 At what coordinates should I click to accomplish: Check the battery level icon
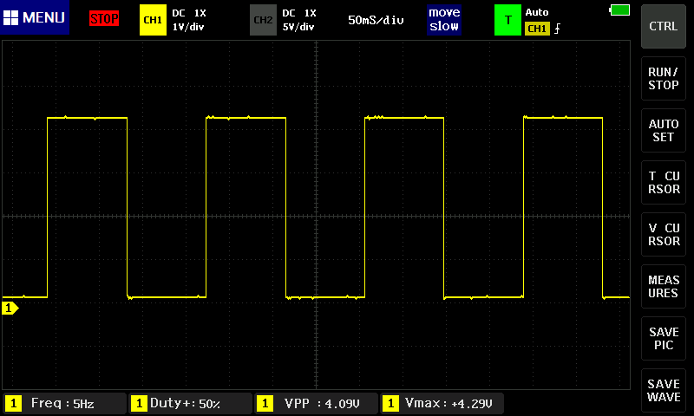619,10
